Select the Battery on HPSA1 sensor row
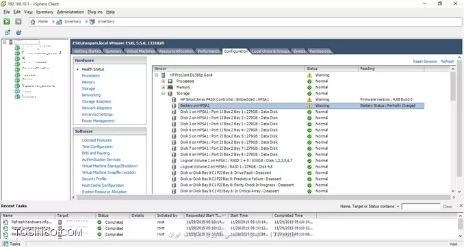The height and width of the screenshot is (247, 464). pyautogui.click(x=301, y=105)
